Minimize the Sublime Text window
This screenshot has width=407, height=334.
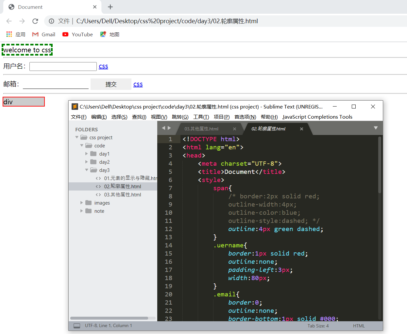(x=335, y=107)
